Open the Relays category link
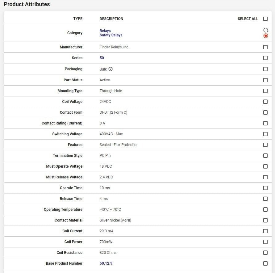The width and height of the screenshot is (275, 273). tap(105, 31)
